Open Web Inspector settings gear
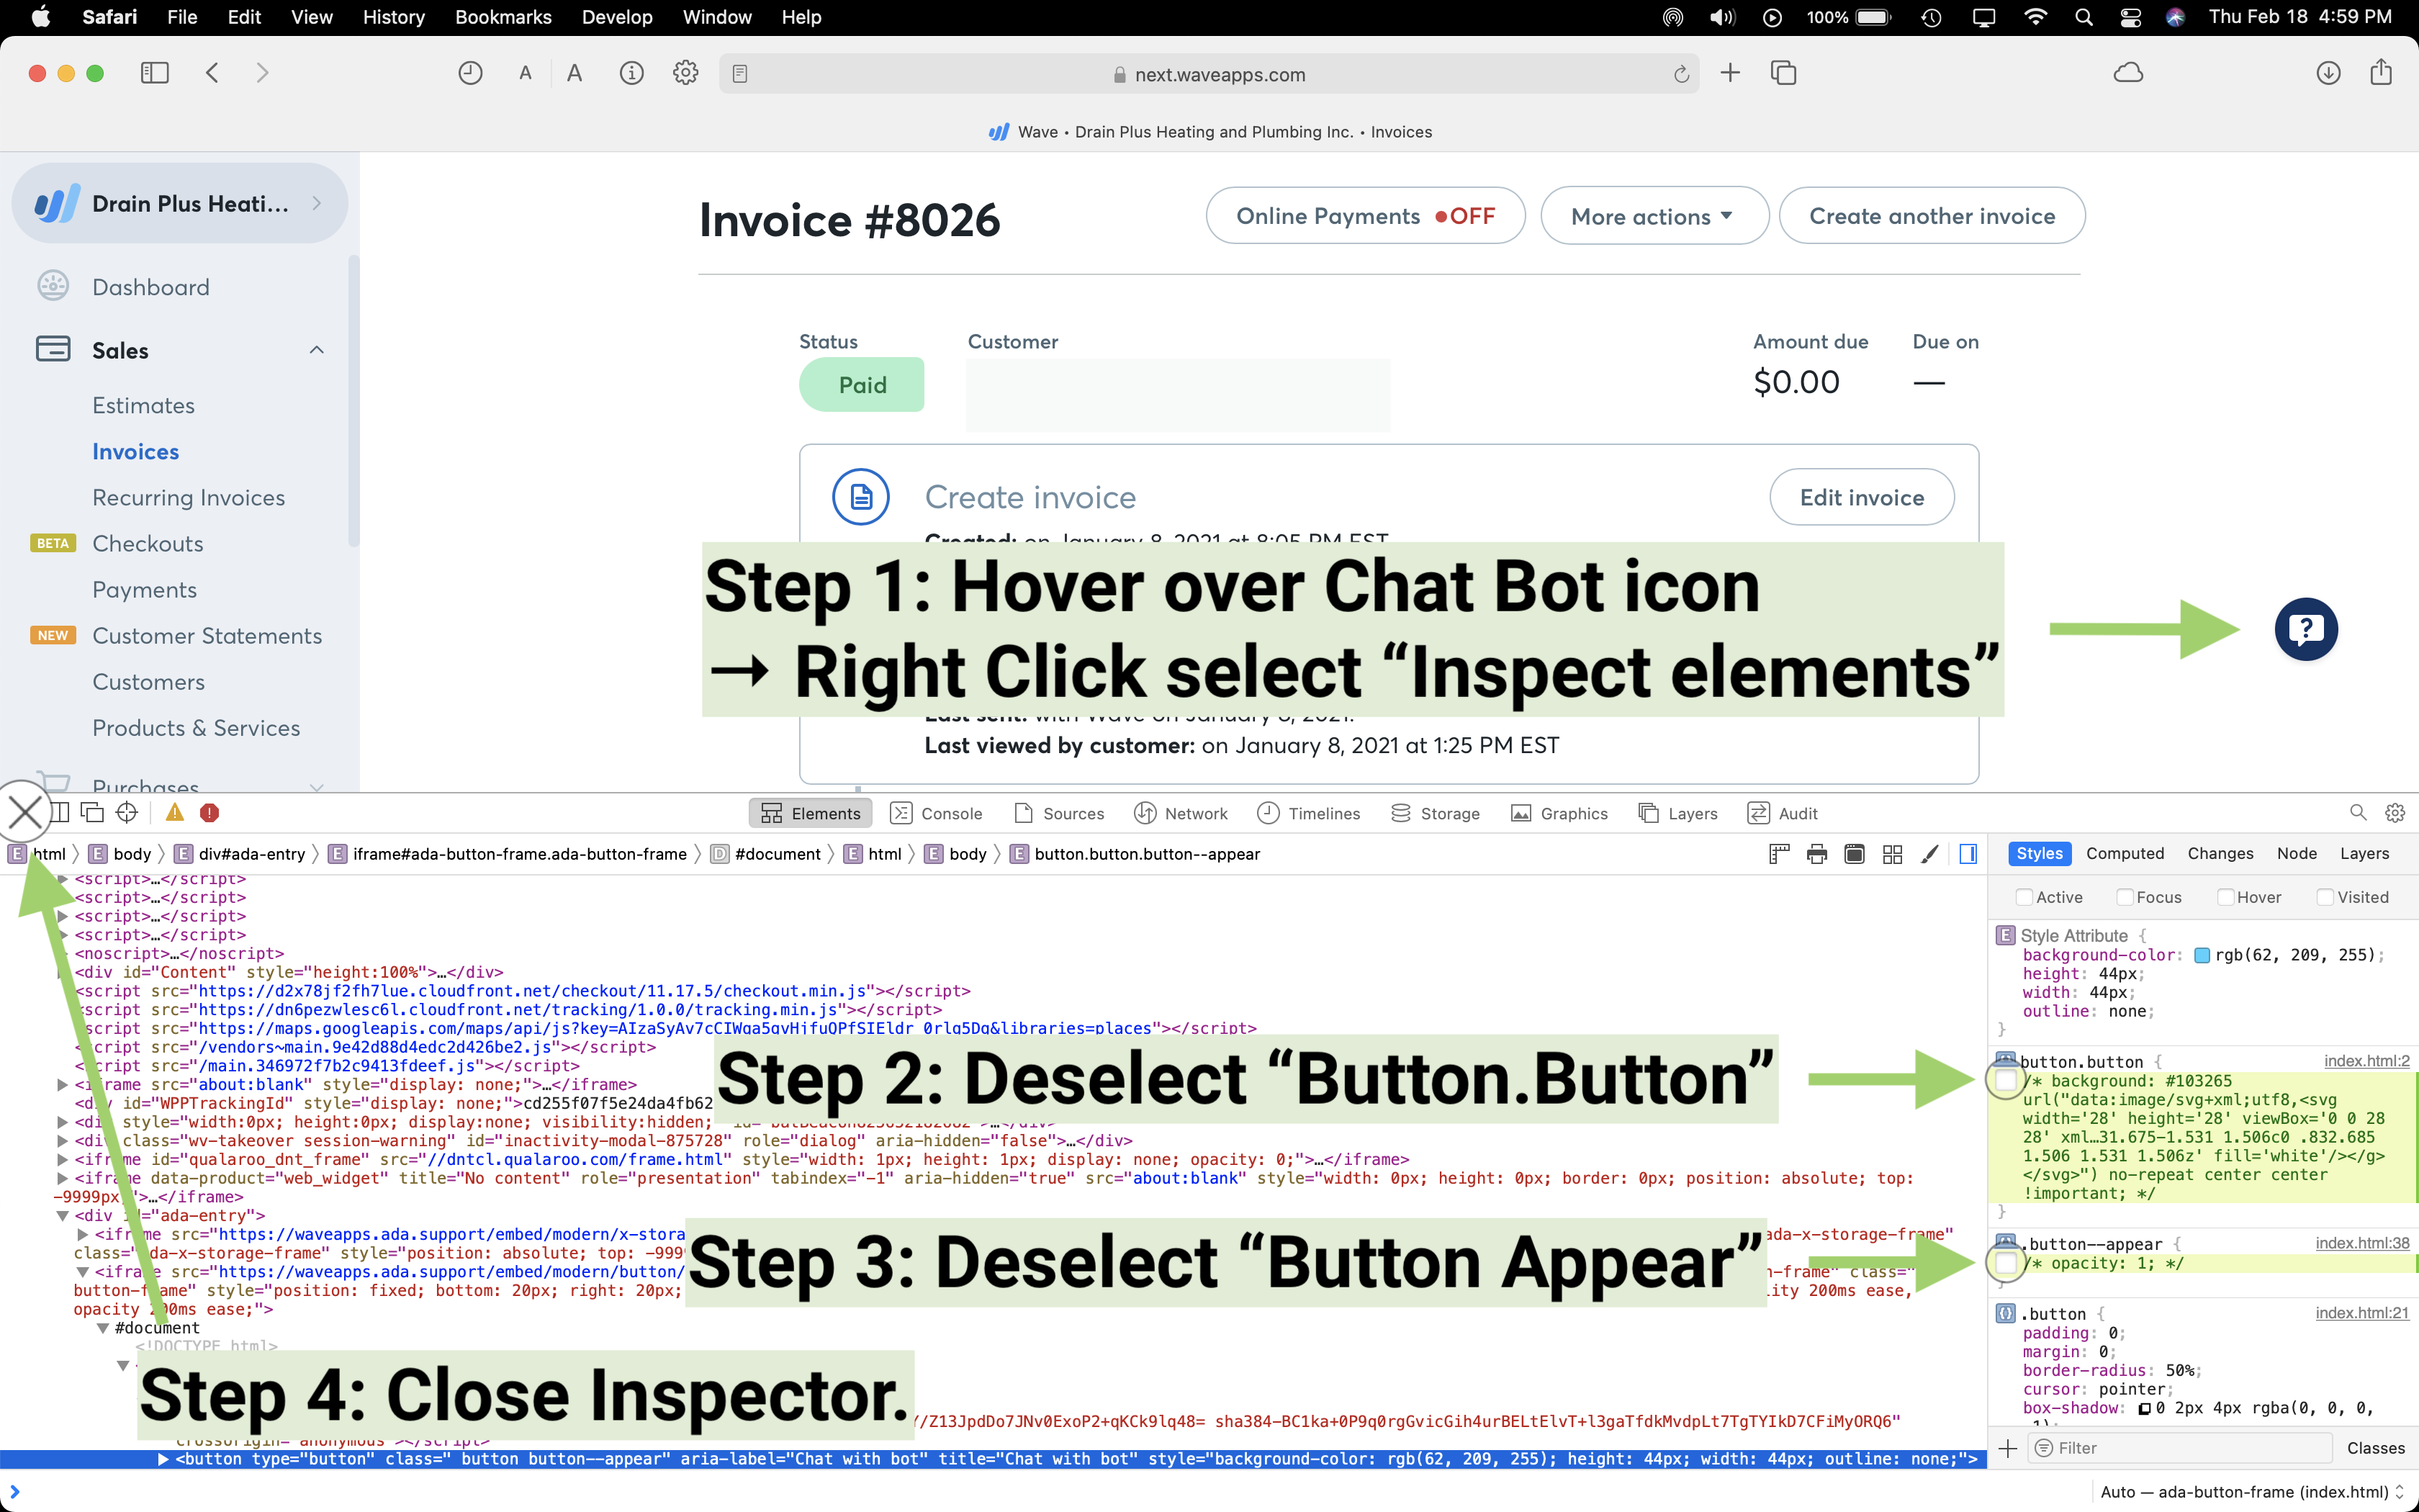Viewport: 2419px width, 1512px height. click(x=2395, y=813)
